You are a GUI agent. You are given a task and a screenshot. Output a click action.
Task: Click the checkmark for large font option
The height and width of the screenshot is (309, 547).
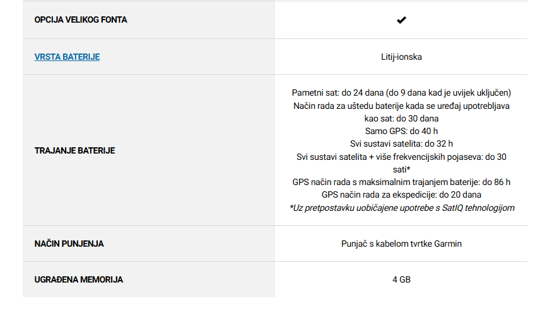(401, 20)
